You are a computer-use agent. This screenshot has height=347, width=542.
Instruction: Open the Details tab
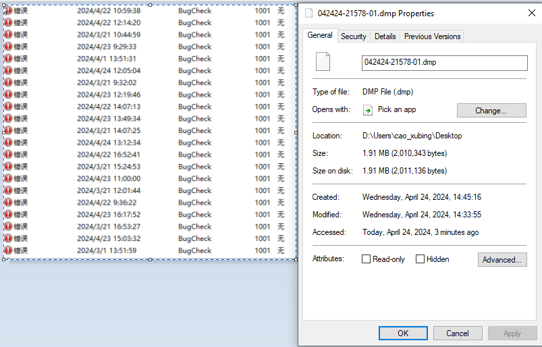(x=385, y=36)
